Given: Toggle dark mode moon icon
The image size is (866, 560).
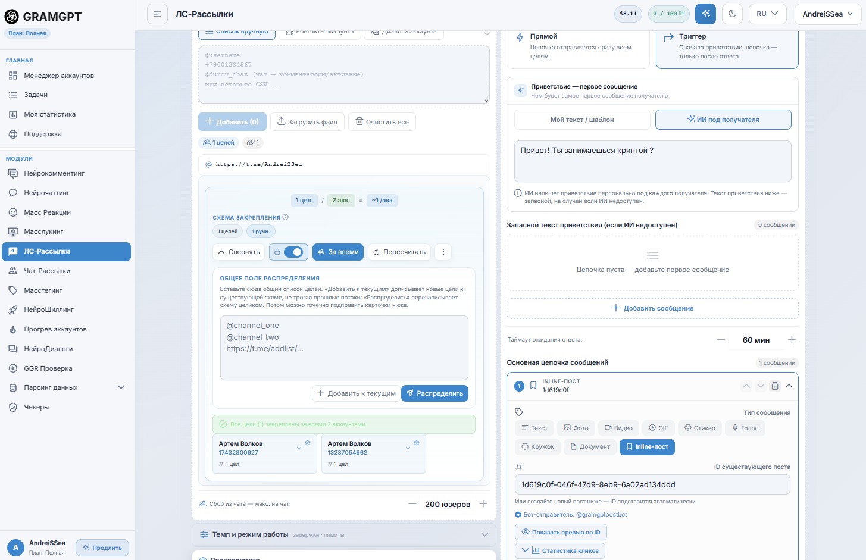Looking at the screenshot, I should [732, 14].
